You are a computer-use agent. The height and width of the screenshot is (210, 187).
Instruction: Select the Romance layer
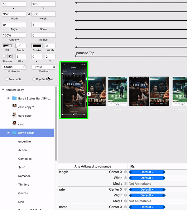[x=27, y=176]
